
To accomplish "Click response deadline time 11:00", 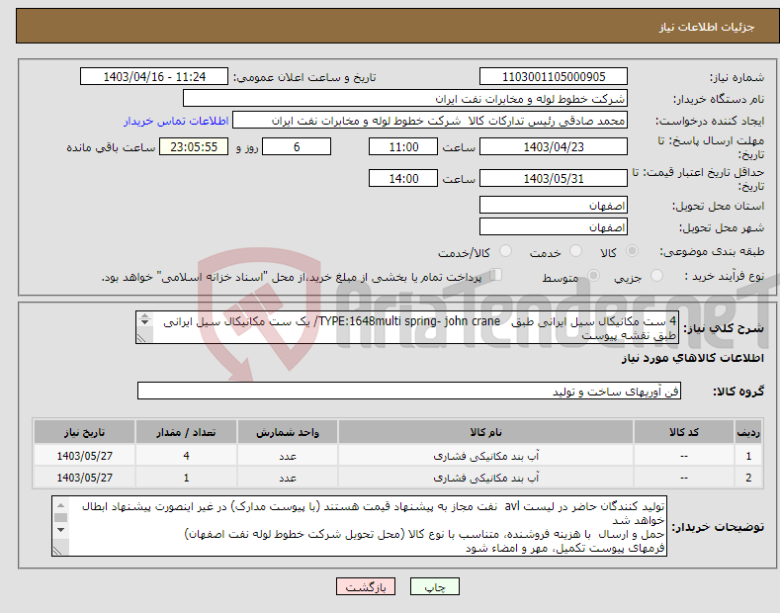I will coord(403,146).
